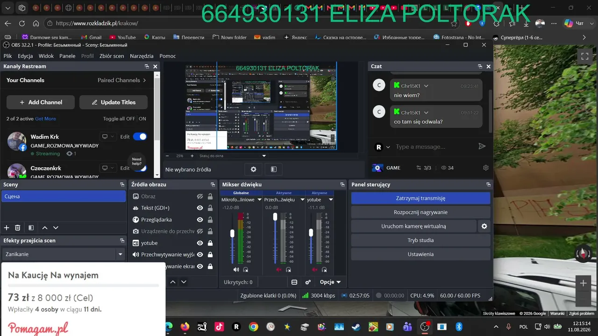598x336 pixels.
Task: Open source properties gear below preview
Action: click(x=253, y=169)
